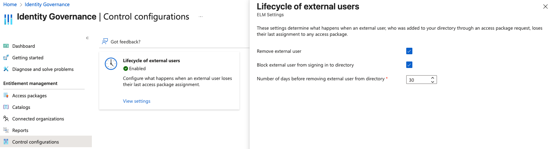Toggle Block external user from signing in
This screenshot has width=552, height=149.
click(409, 65)
